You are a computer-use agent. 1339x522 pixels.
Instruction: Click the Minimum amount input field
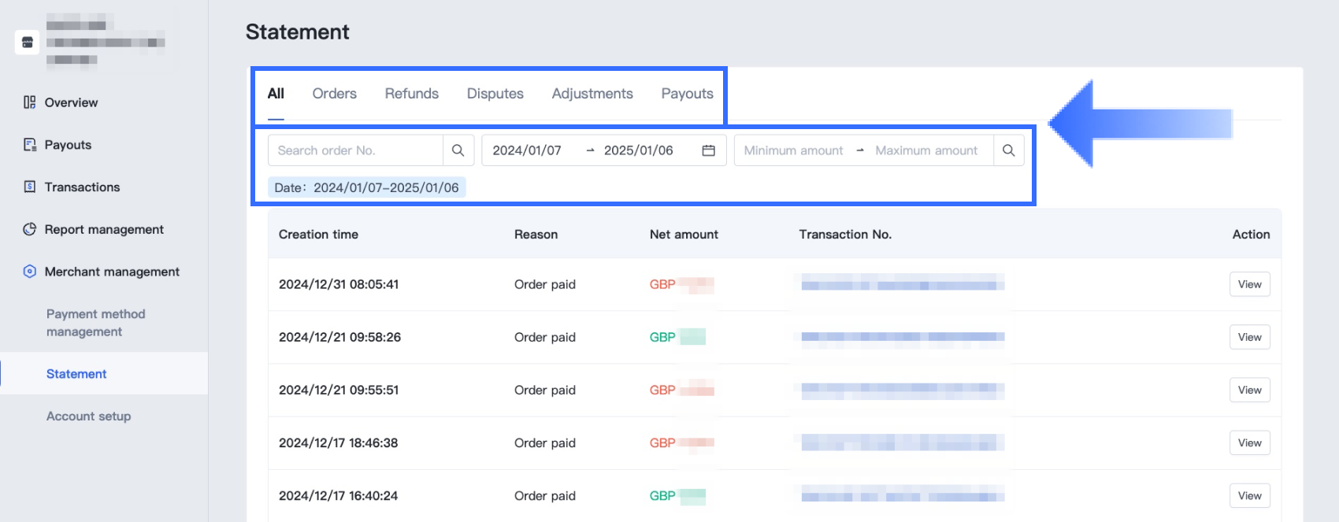coord(793,150)
